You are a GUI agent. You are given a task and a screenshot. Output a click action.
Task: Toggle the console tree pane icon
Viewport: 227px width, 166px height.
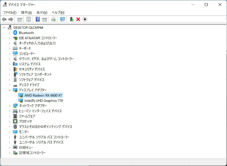click(x=20, y=19)
